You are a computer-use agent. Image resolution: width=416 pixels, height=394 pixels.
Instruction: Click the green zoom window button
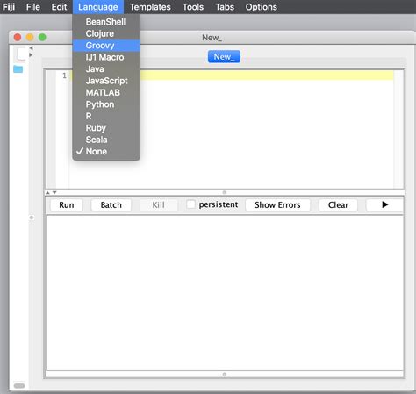pyautogui.click(x=42, y=38)
